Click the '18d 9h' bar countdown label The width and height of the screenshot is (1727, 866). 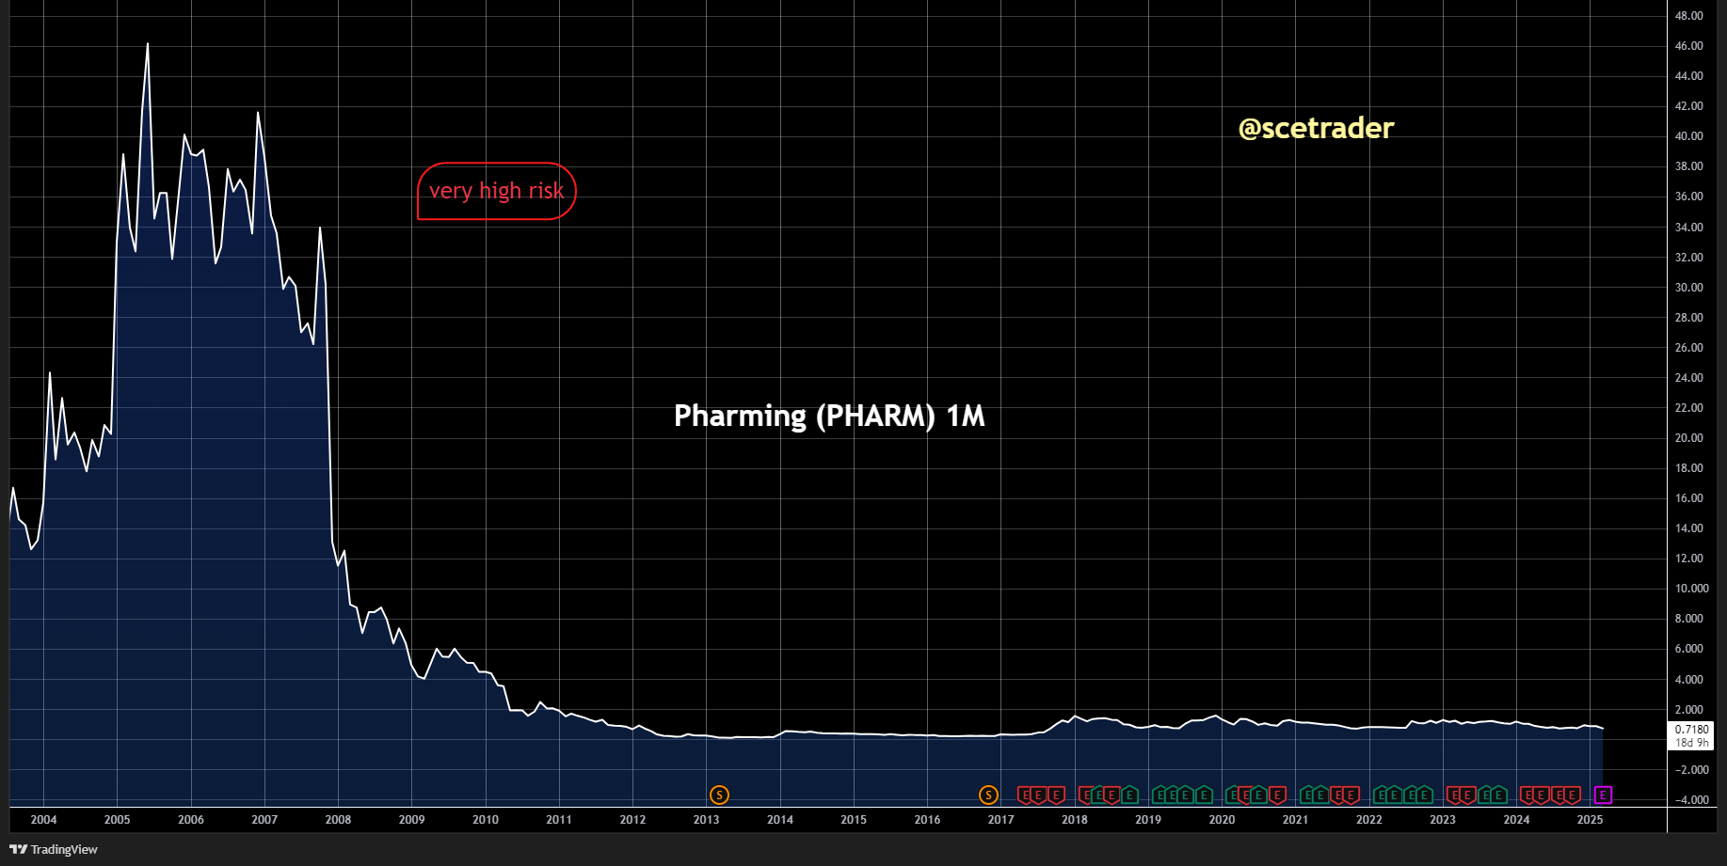pyautogui.click(x=1692, y=743)
